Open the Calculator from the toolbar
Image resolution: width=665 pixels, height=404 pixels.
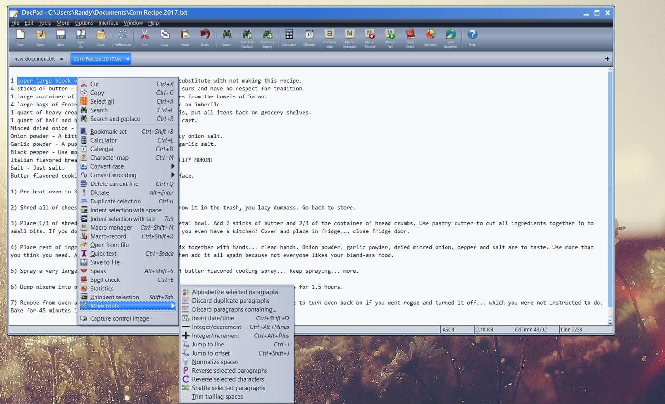289,38
